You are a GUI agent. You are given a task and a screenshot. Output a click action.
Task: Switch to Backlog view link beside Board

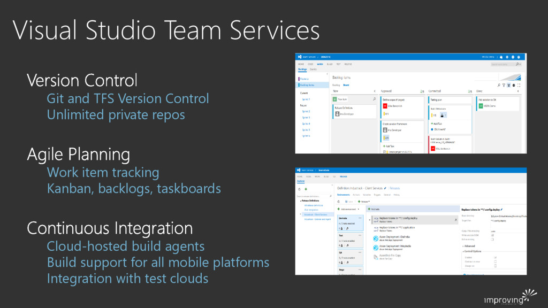click(336, 85)
